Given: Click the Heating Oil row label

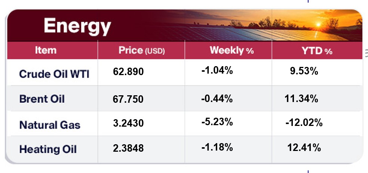Looking at the screenshot, I should coord(48,149).
